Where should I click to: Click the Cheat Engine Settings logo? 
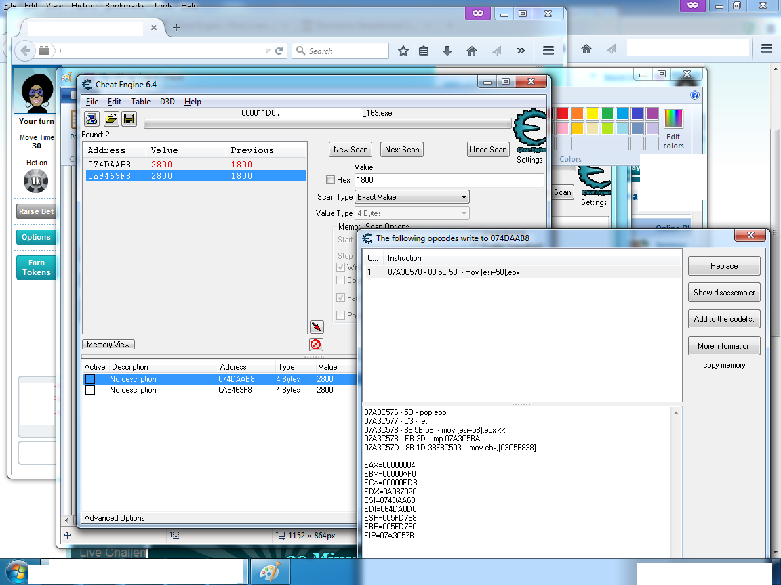[529, 134]
